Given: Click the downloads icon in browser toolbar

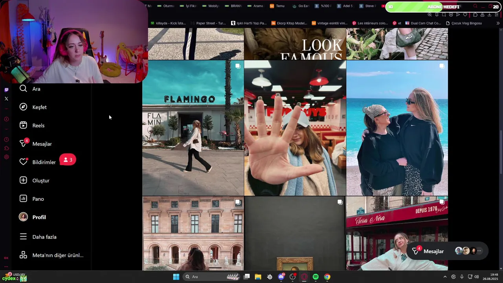Looking at the screenshot, I should (489, 15).
